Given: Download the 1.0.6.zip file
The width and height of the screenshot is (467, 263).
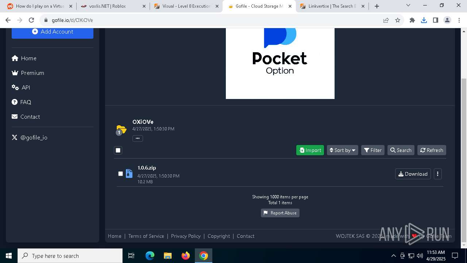Looking at the screenshot, I should (413, 174).
